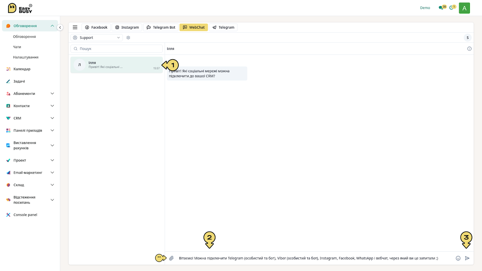Switch to the Instagram tab
The image size is (482, 271).
tap(127, 27)
